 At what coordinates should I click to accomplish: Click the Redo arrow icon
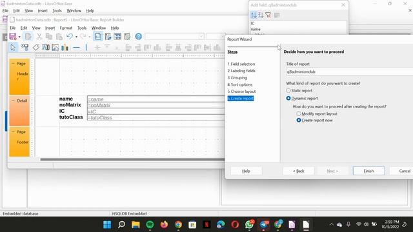(x=83, y=36)
